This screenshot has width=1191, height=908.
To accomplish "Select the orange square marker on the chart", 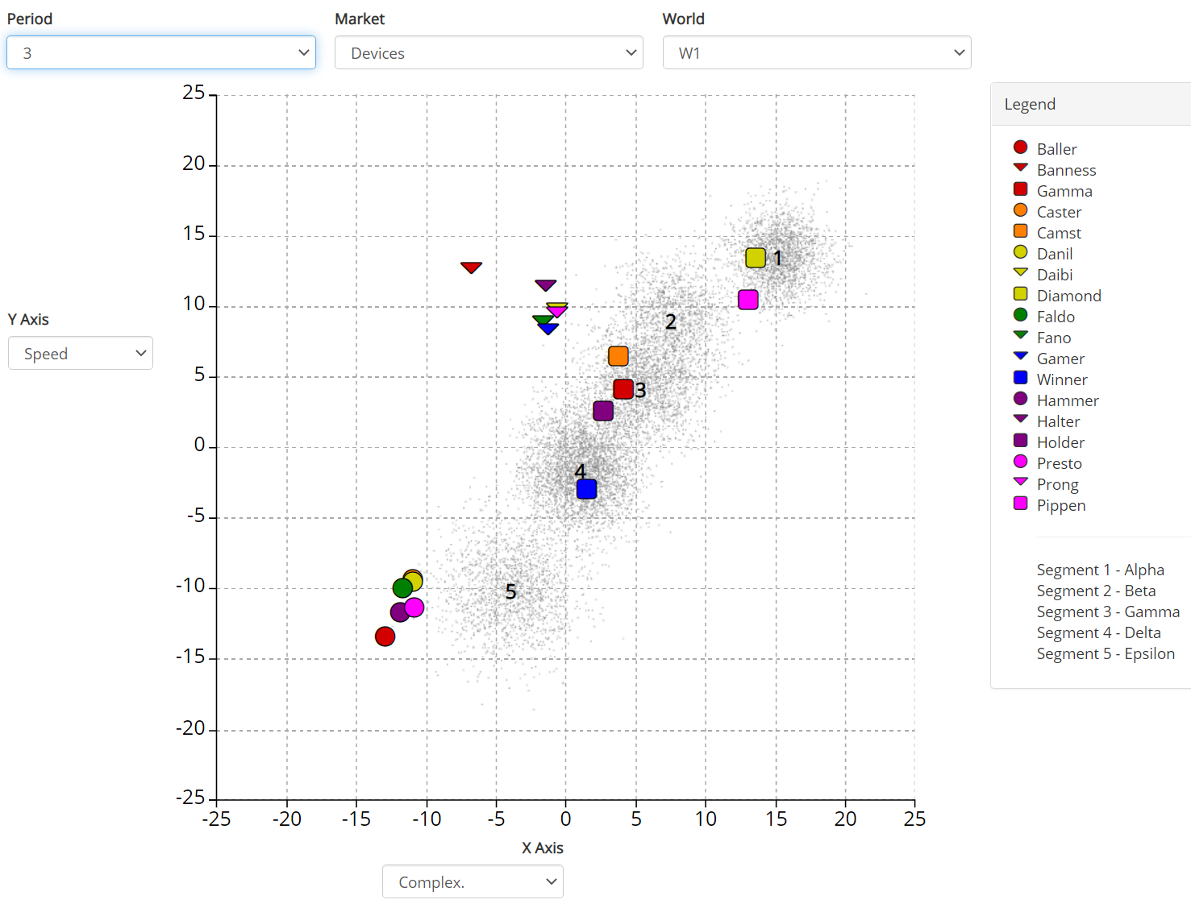I will 618,356.
